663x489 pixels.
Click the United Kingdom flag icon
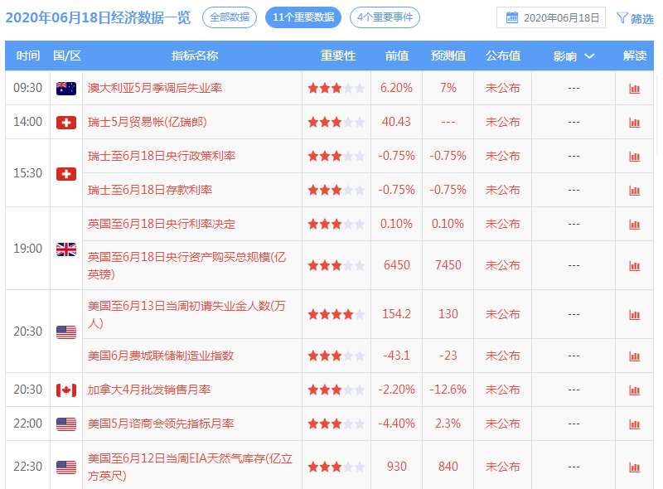coord(66,249)
